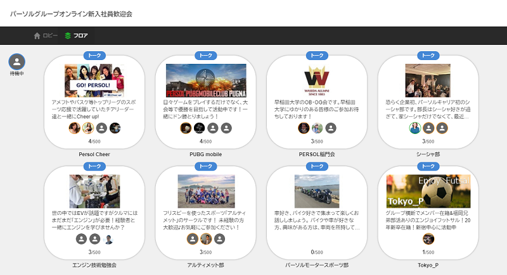This screenshot has width=507, height=275.
Task: Click the Lobby home icon
Action: 37,35
